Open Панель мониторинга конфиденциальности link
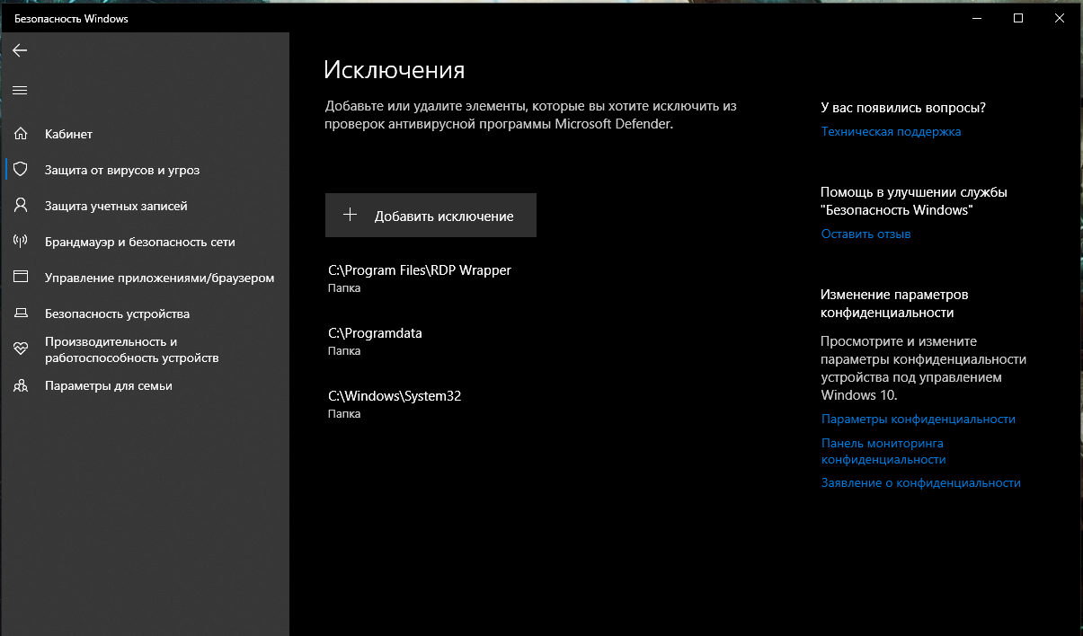This screenshot has width=1083, height=636. [883, 451]
